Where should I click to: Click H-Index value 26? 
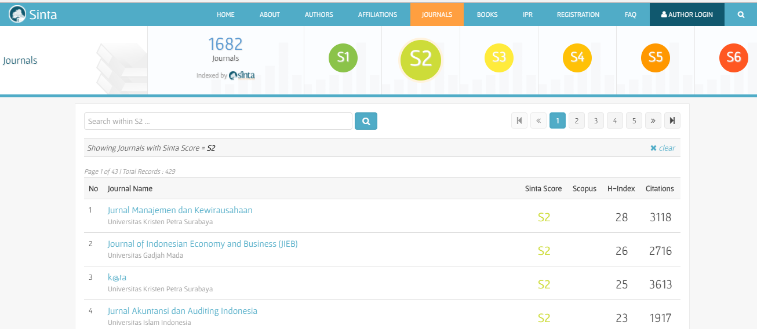(x=621, y=251)
